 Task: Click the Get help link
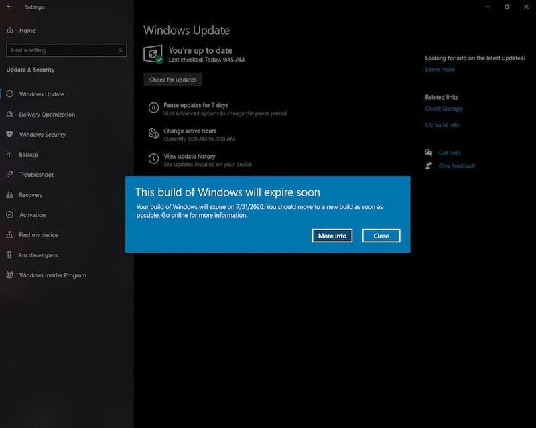coord(449,153)
